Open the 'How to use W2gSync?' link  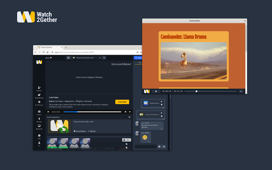click(121, 64)
